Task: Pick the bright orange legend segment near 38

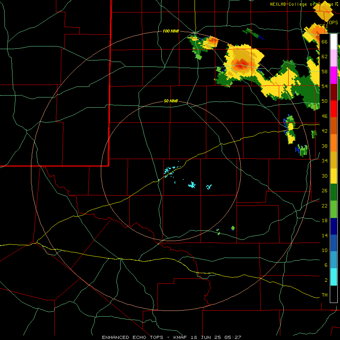Action: [x=334, y=143]
